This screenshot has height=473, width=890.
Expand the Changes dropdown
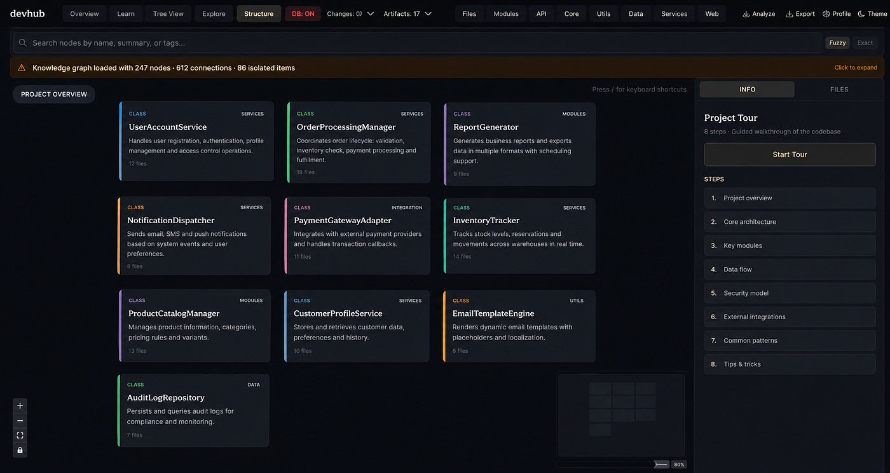[350, 13]
